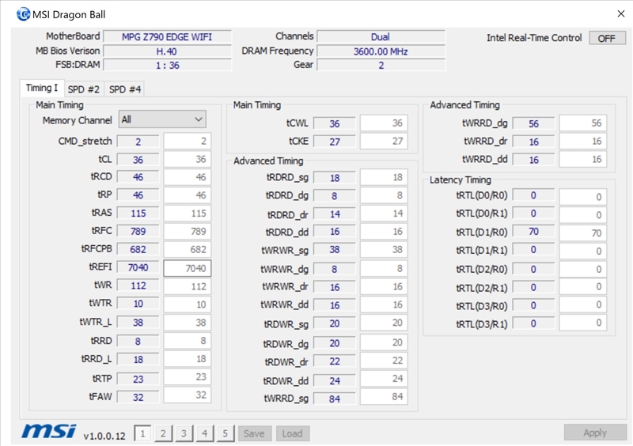The width and height of the screenshot is (633, 446).
Task: Select the Timing I tab
Action: (41, 89)
